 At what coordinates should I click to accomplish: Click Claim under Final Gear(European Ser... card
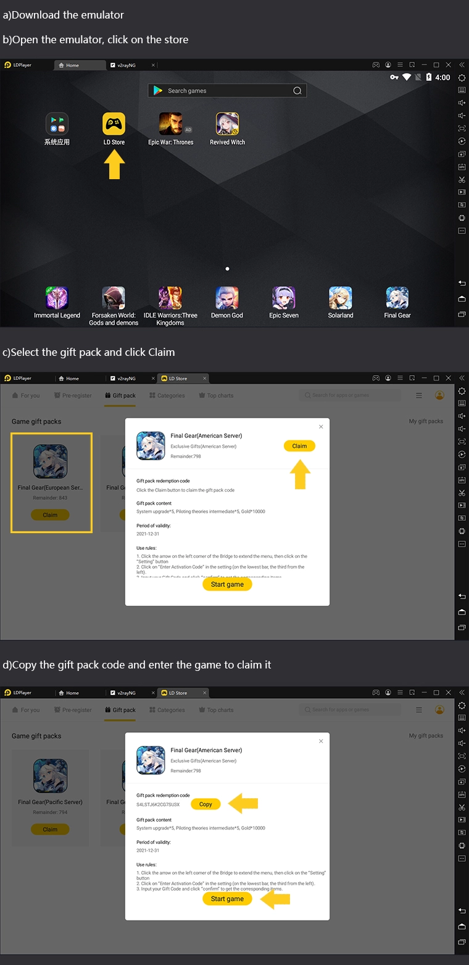[x=50, y=515]
